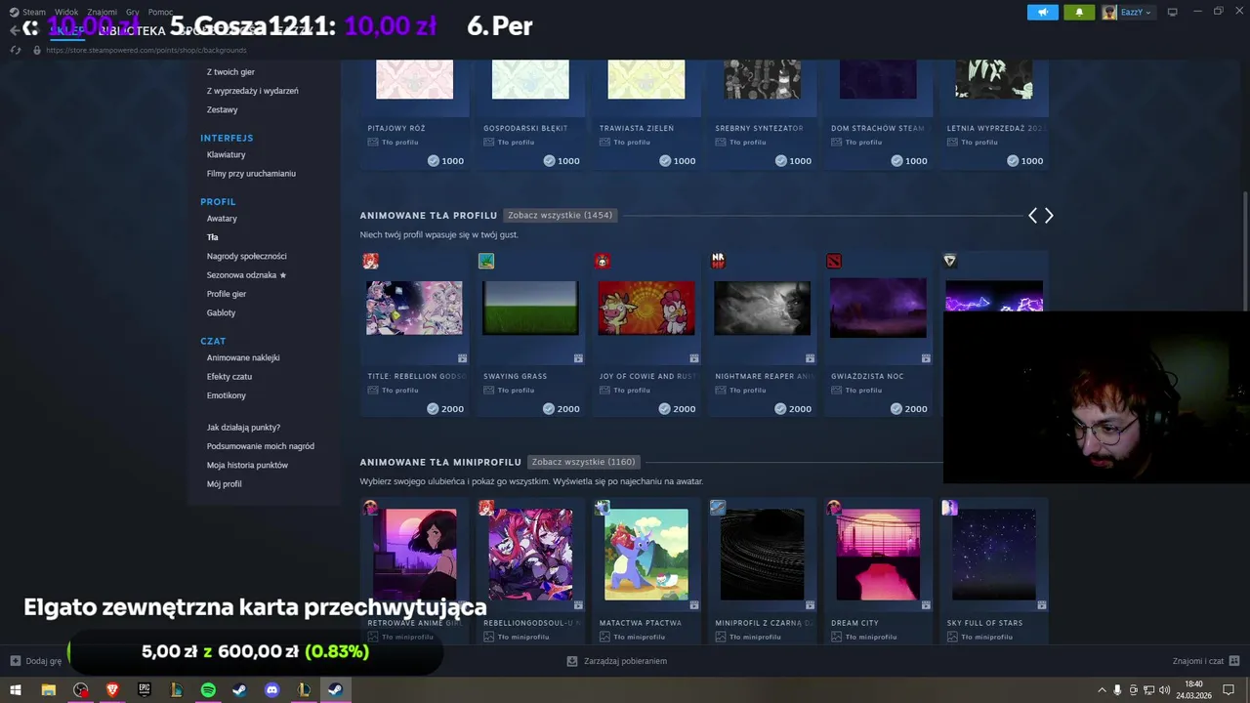The image size is (1250, 703).
Task: Open Animowane naklejki
Action: [243, 357]
